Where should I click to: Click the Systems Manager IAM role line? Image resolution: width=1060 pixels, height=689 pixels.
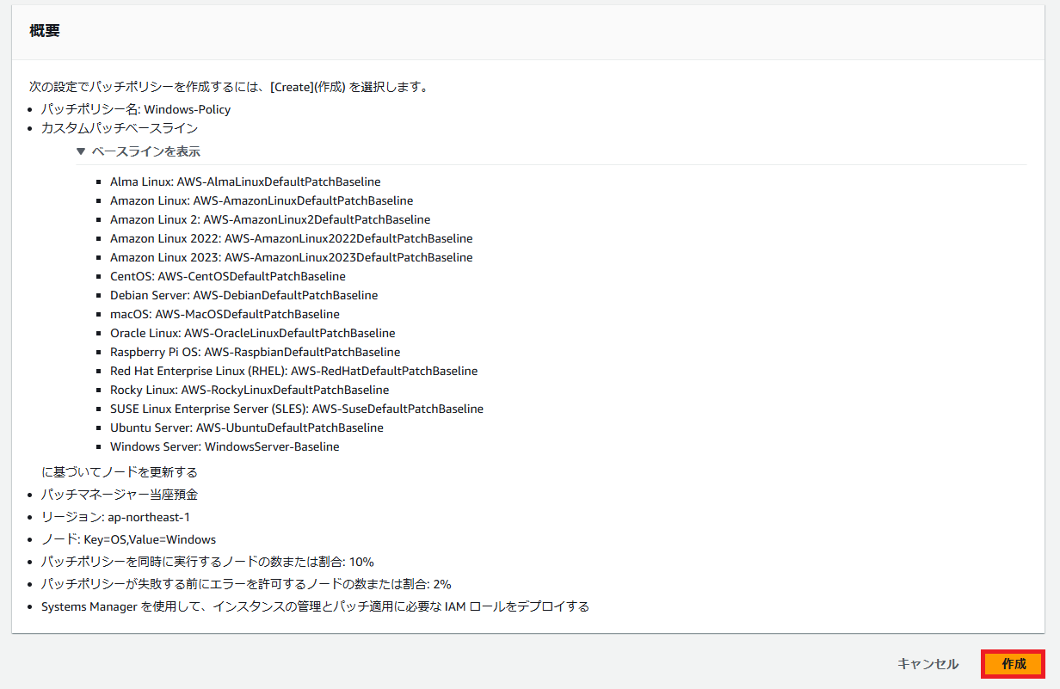[x=315, y=606]
